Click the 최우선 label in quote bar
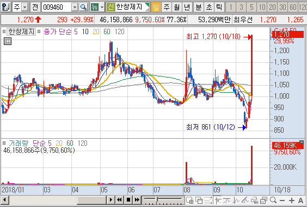 click(x=243, y=20)
